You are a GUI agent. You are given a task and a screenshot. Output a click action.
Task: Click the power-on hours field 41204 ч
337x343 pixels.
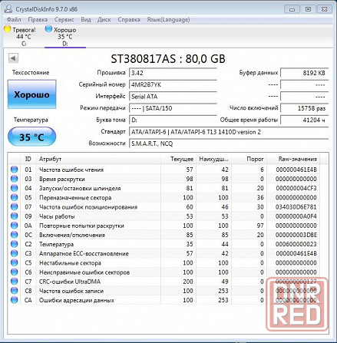point(305,120)
